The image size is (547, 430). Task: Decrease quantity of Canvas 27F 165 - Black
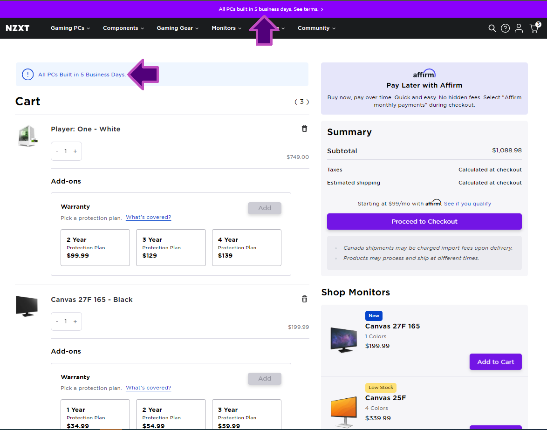[57, 321]
